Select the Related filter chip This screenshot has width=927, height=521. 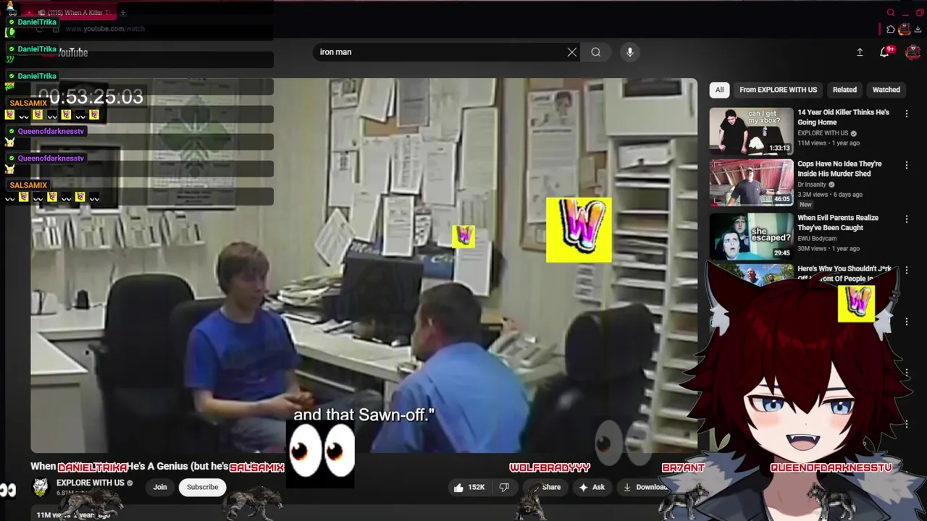(844, 90)
